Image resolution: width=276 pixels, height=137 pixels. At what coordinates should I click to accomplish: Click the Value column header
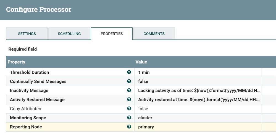(x=141, y=62)
